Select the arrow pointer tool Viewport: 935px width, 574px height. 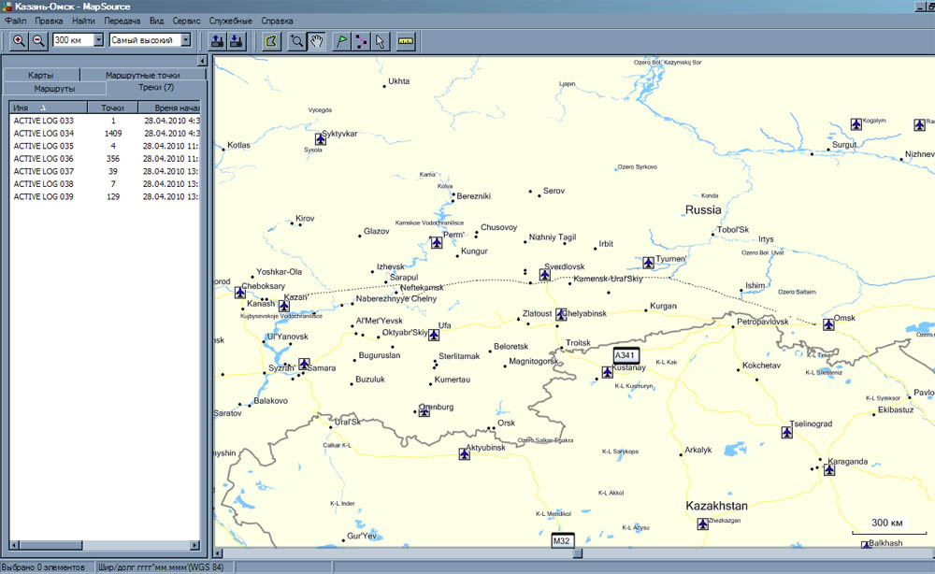tap(380, 40)
